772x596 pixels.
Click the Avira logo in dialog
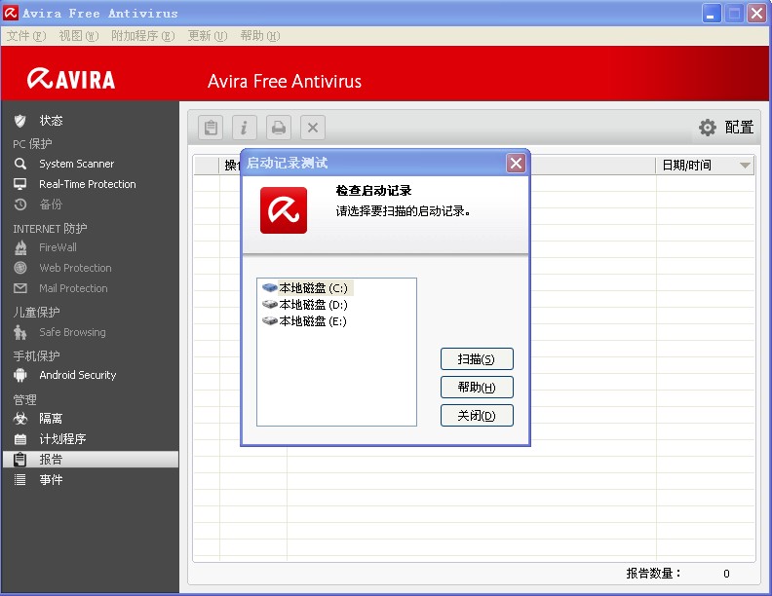point(284,210)
